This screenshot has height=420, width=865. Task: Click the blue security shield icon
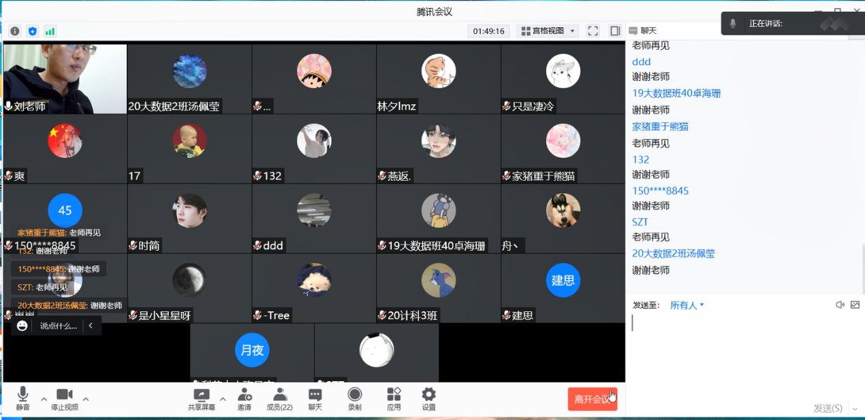click(33, 31)
